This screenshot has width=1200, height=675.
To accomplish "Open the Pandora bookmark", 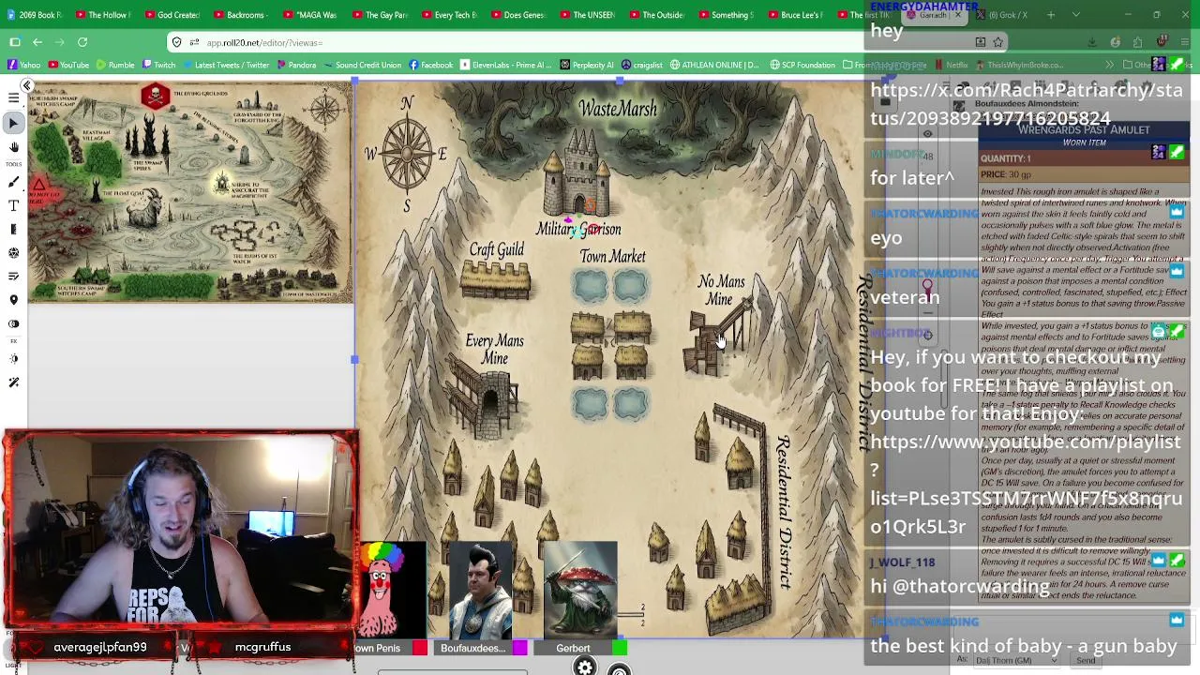I will pos(295,65).
